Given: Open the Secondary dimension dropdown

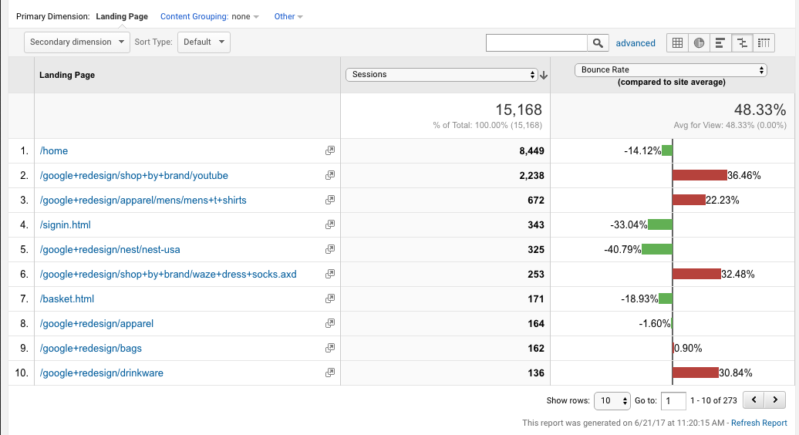Looking at the screenshot, I should click(77, 42).
